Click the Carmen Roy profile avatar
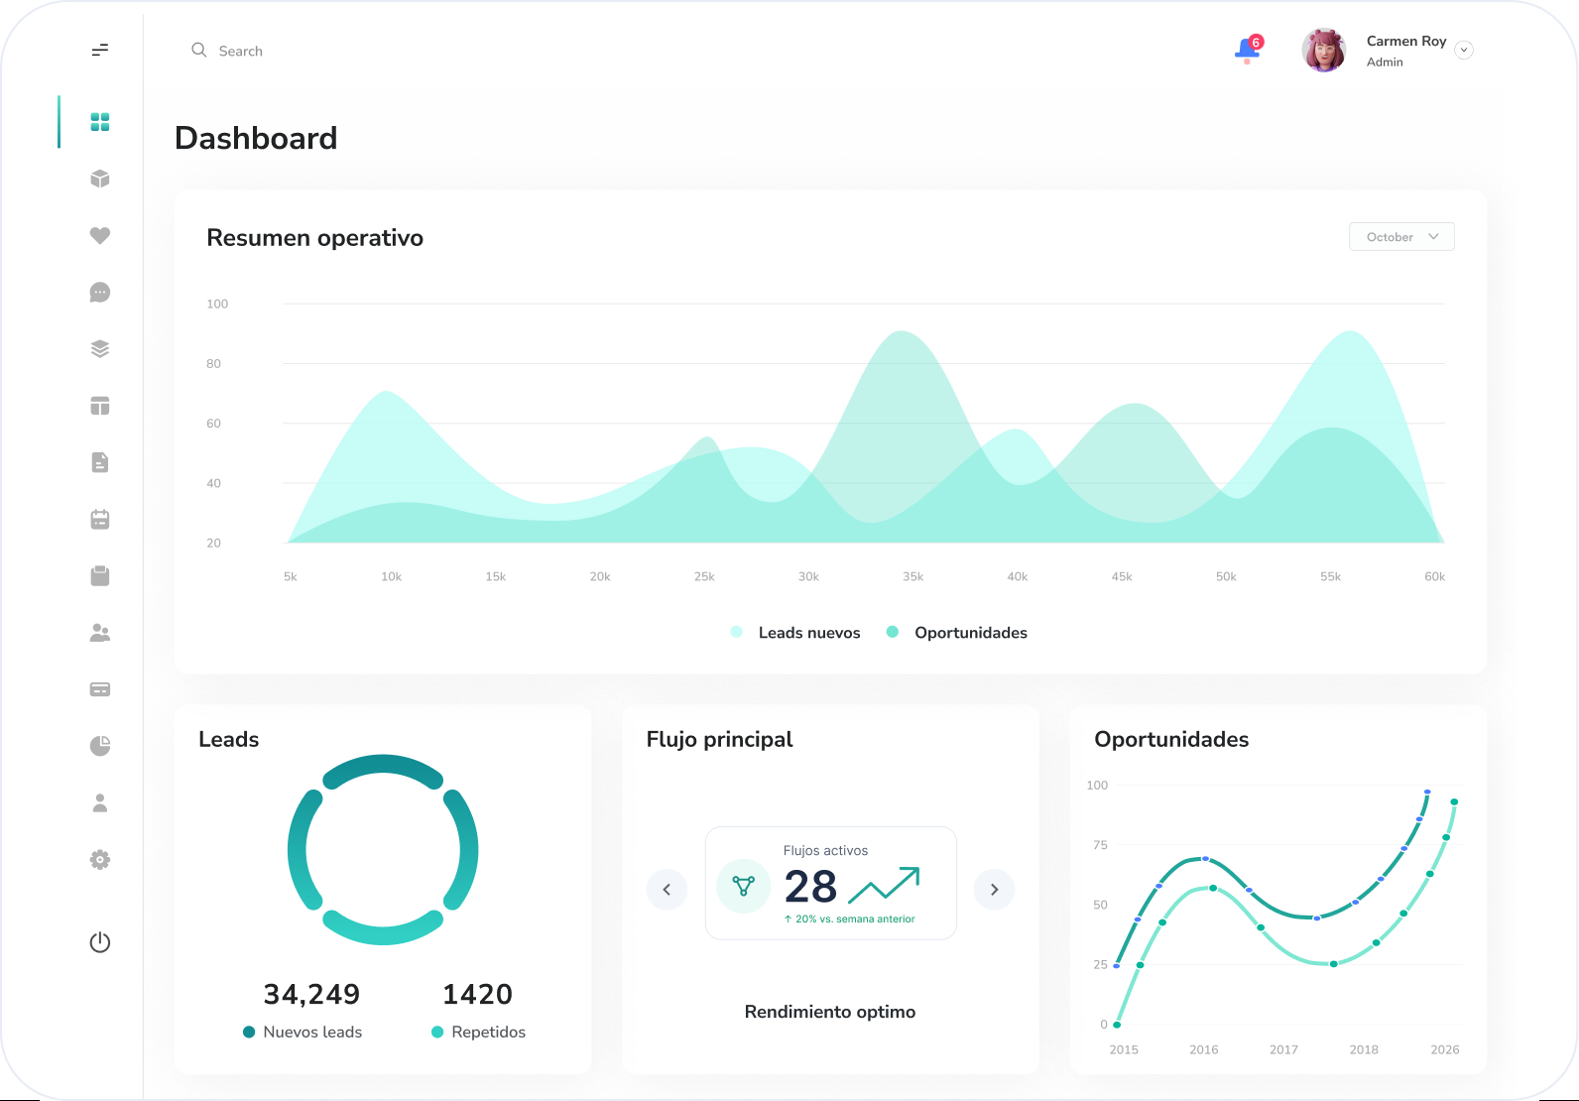This screenshot has height=1101, width=1579. click(1324, 50)
